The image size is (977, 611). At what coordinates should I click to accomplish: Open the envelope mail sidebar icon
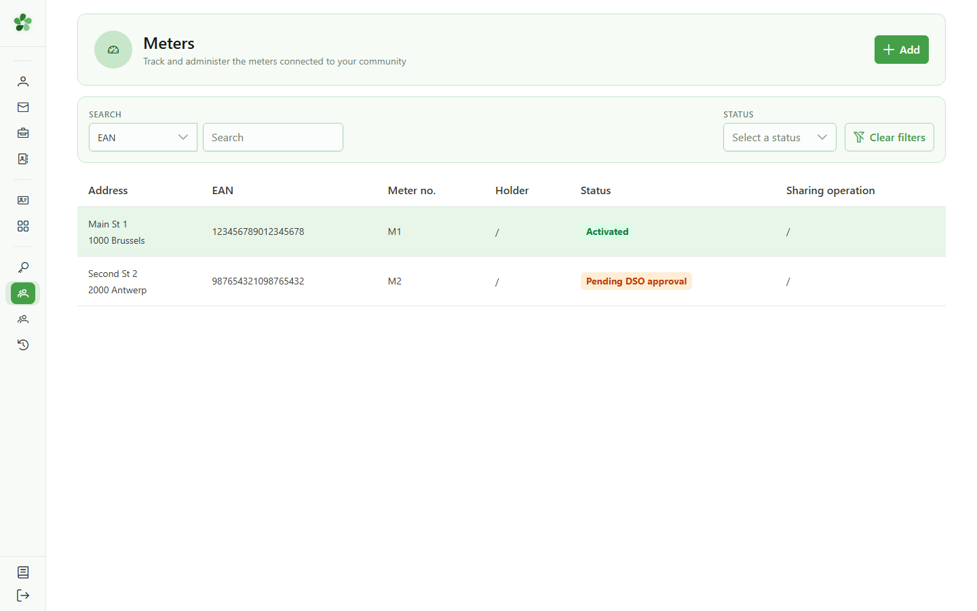pyautogui.click(x=23, y=107)
